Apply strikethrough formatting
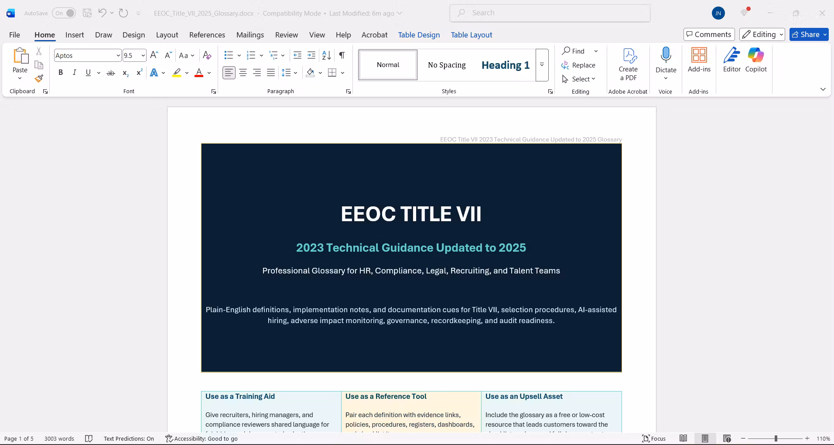 click(111, 73)
